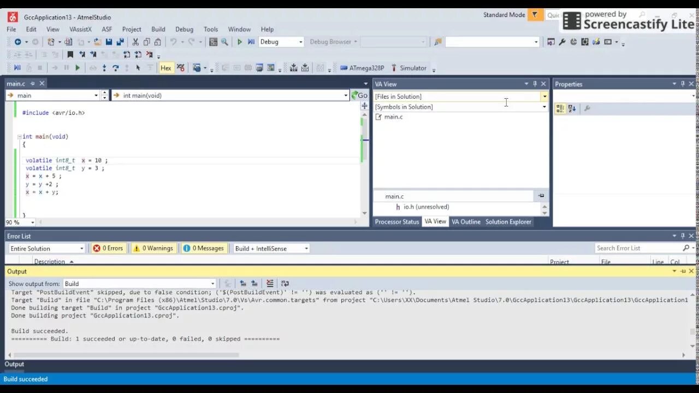This screenshot has width=699, height=393.
Task: Open the int main(void) member dropdown
Action: click(346, 96)
